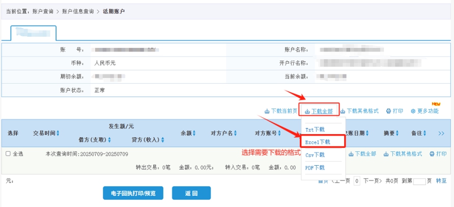Choose Txt下载 from the download menu
This screenshot has height=207, width=454.
315,130
